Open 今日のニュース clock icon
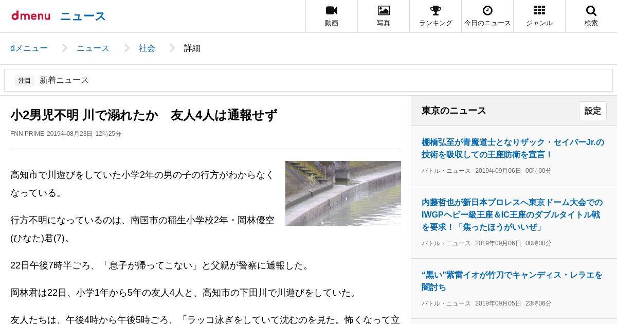The width and height of the screenshot is (617, 324). point(487,11)
